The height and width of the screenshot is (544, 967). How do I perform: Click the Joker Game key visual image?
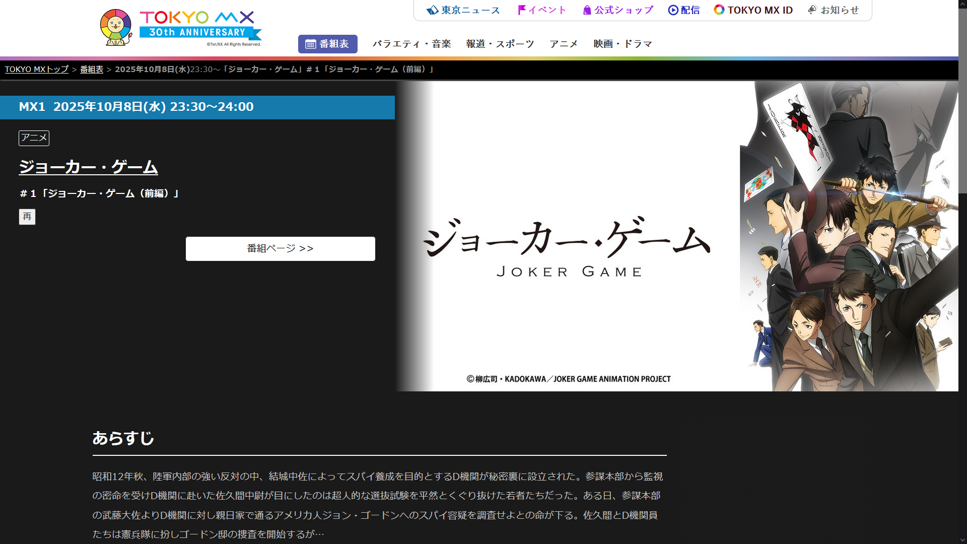click(677, 236)
